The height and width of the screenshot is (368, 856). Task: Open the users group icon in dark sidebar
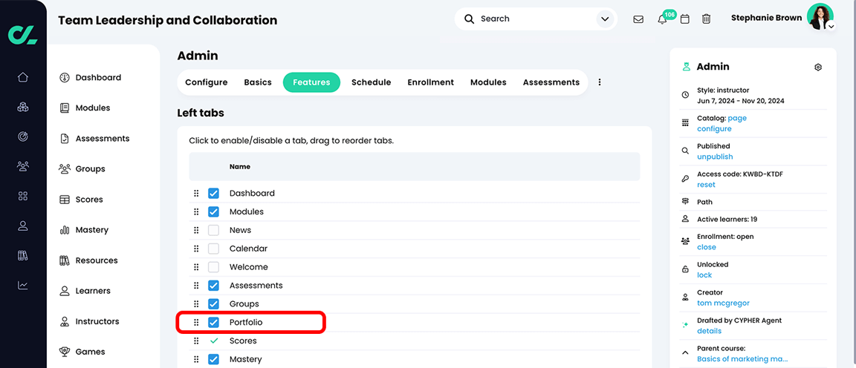click(23, 166)
